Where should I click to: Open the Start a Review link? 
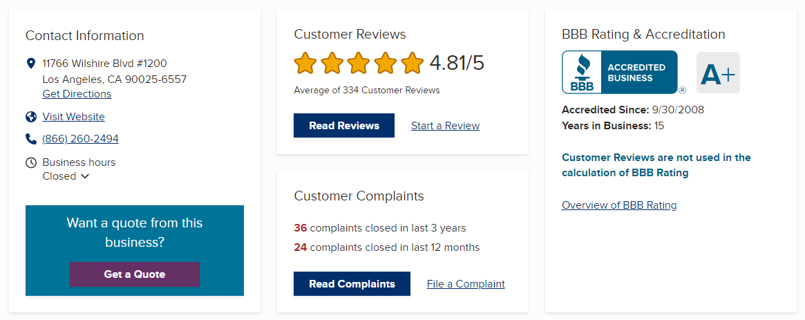click(445, 126)
